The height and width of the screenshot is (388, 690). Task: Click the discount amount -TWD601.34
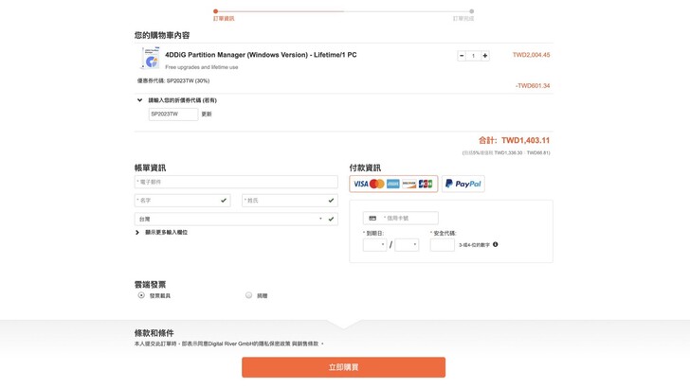click(x=533, y=86)
